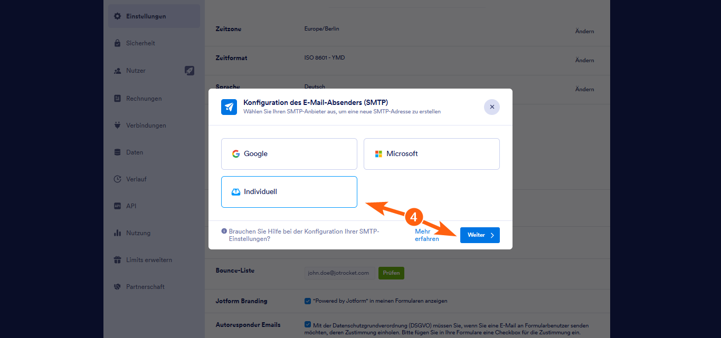Click the Limits erweitern gift icon
Viewport: 721px width, 338px height.
[x=118, y=260]
